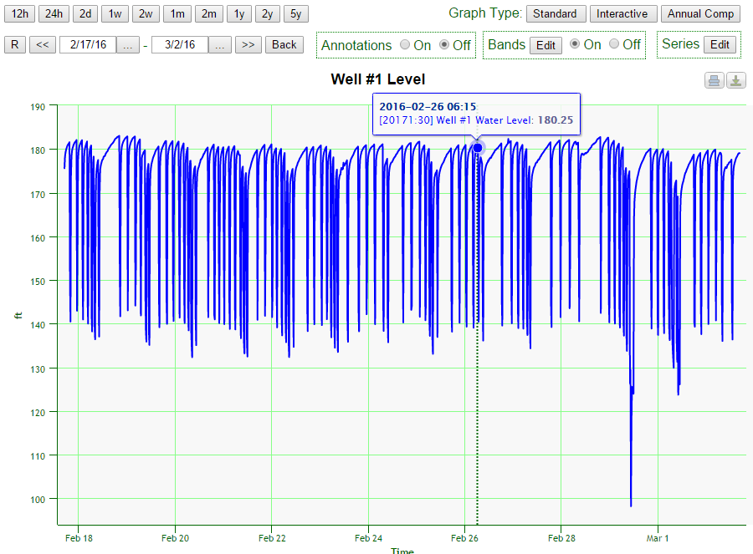The height and width of the screenshot is (554, 753).
Task: Show the 5y time span
Action: coord(296,14)
